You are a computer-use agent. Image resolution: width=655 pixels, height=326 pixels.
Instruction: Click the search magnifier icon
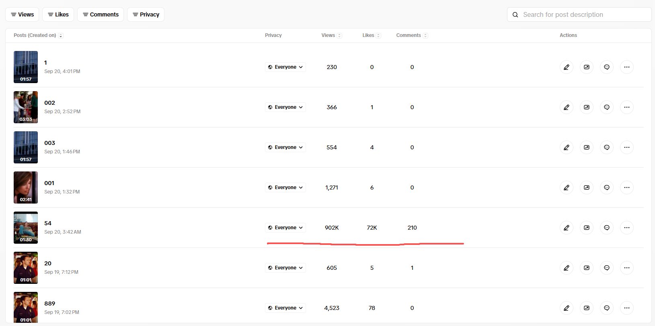pyautogui.click(x=515, y=15)
